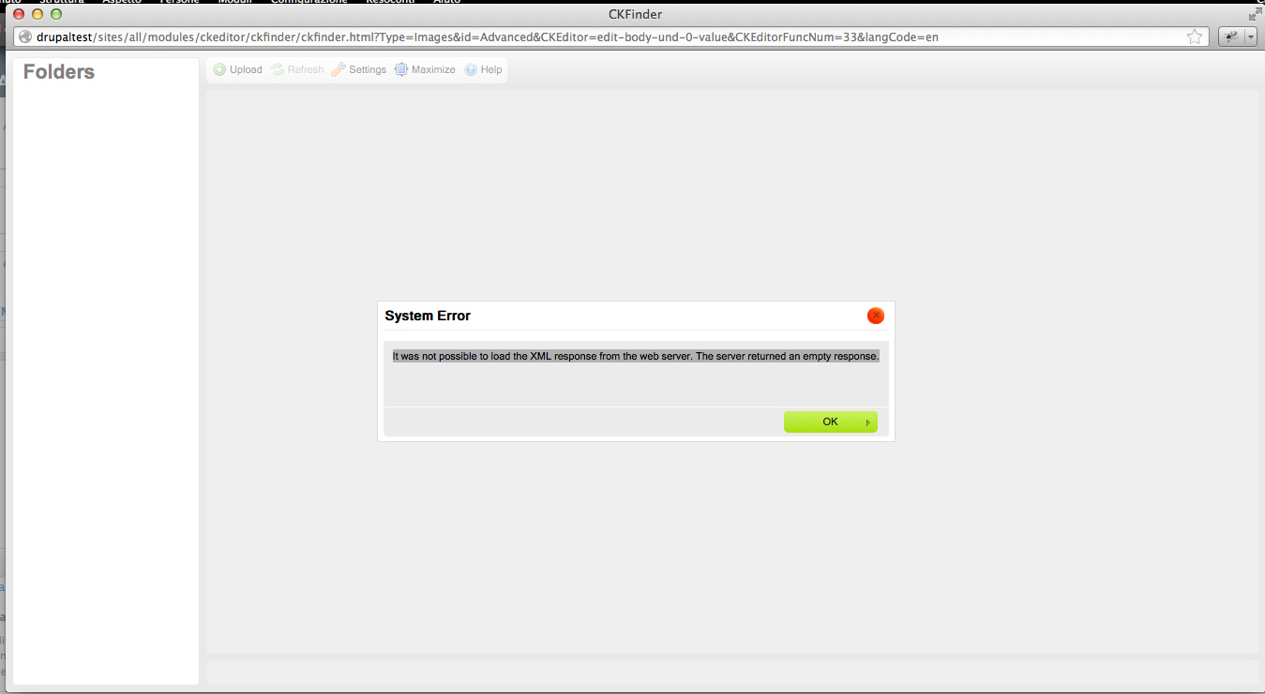
Task: Click the Upload toolbar button
Action: [x=238, y=69]
